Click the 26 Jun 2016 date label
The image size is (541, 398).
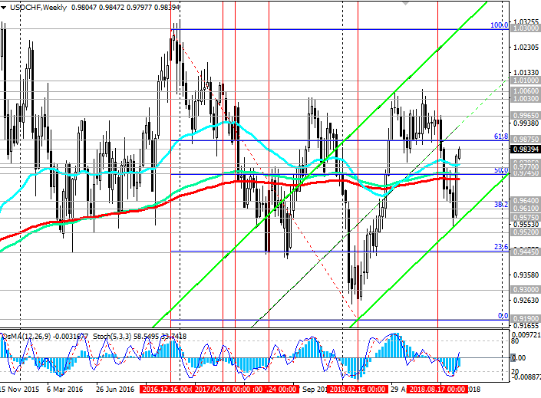pyautogui.click(x=115, y=390)
